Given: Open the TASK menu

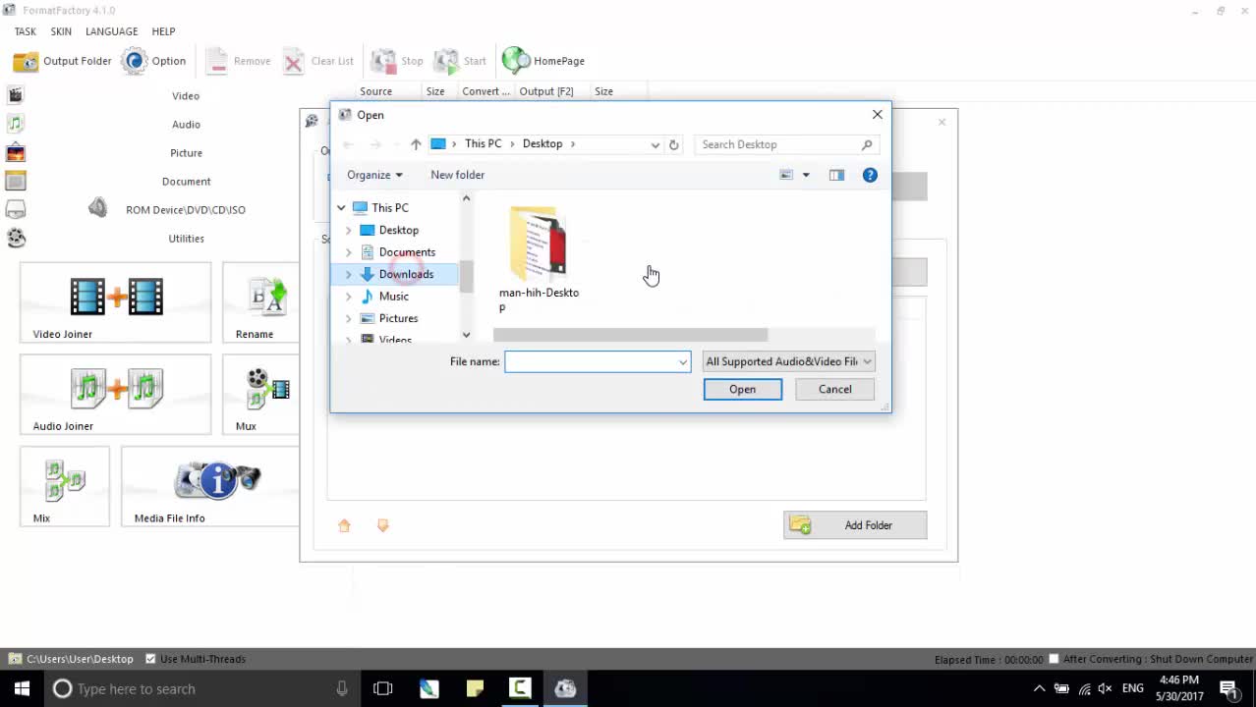Looking at the screenshot, I should click(26, 31).
